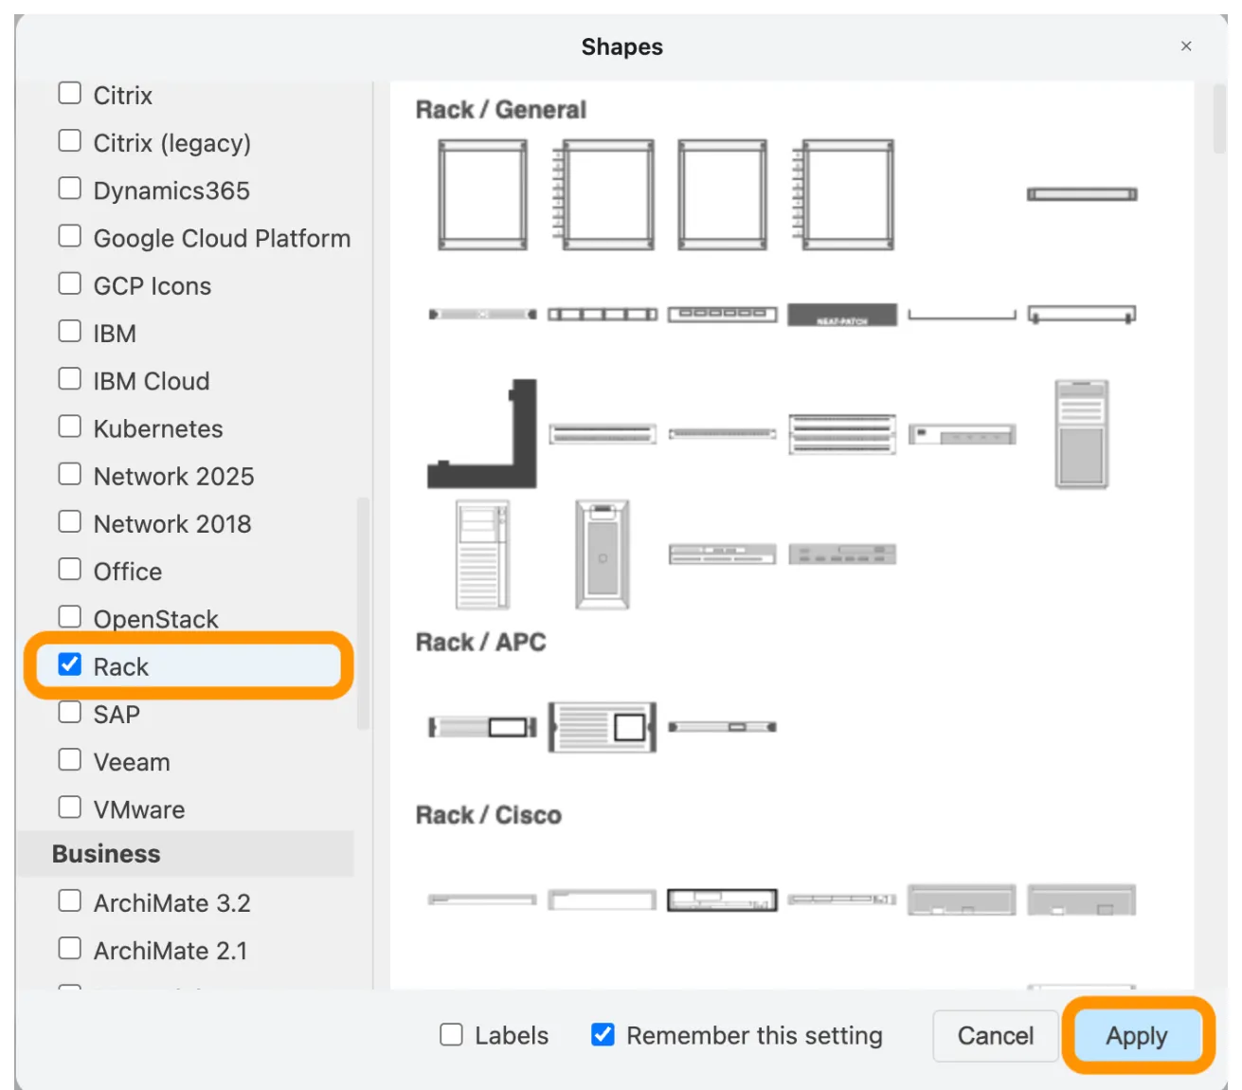
Task: Choose the white flat server under Rack / General
Action: [x=722, y=554]
